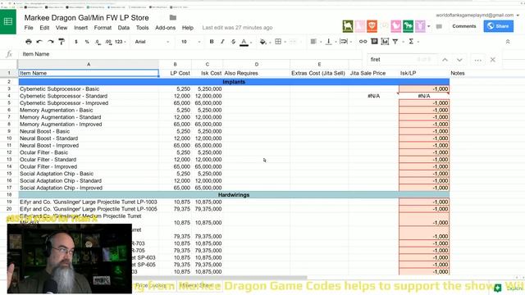Open the fill color picker

coord(263,42)
